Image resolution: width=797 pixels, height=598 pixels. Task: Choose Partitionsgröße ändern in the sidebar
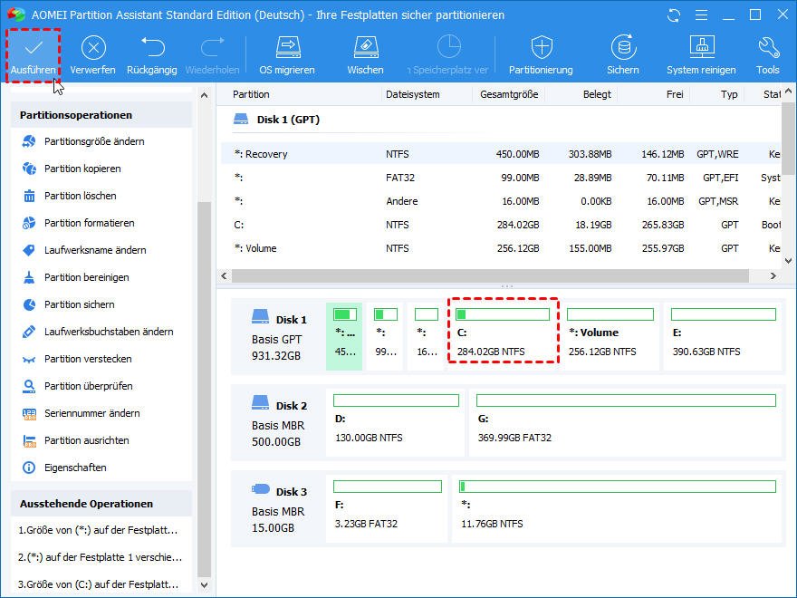click(x=94, y=141)
